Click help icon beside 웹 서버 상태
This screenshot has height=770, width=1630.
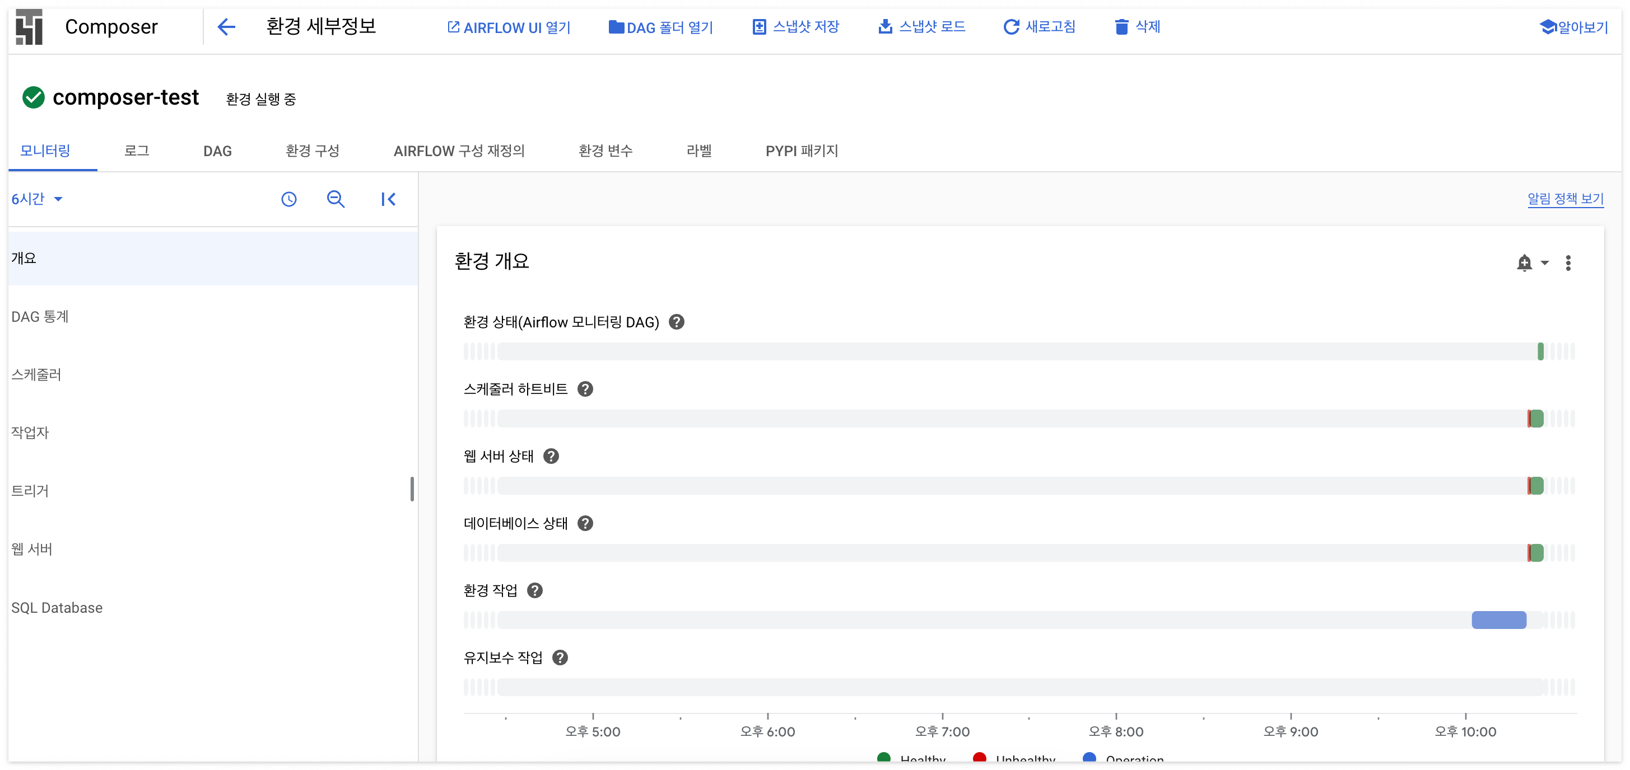(x=551, y=457)
